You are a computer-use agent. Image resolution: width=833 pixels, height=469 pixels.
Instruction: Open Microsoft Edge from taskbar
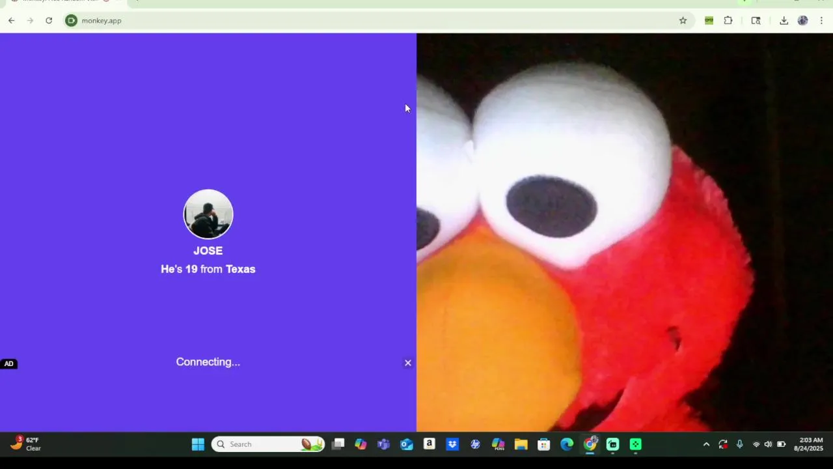click(567, 444)
